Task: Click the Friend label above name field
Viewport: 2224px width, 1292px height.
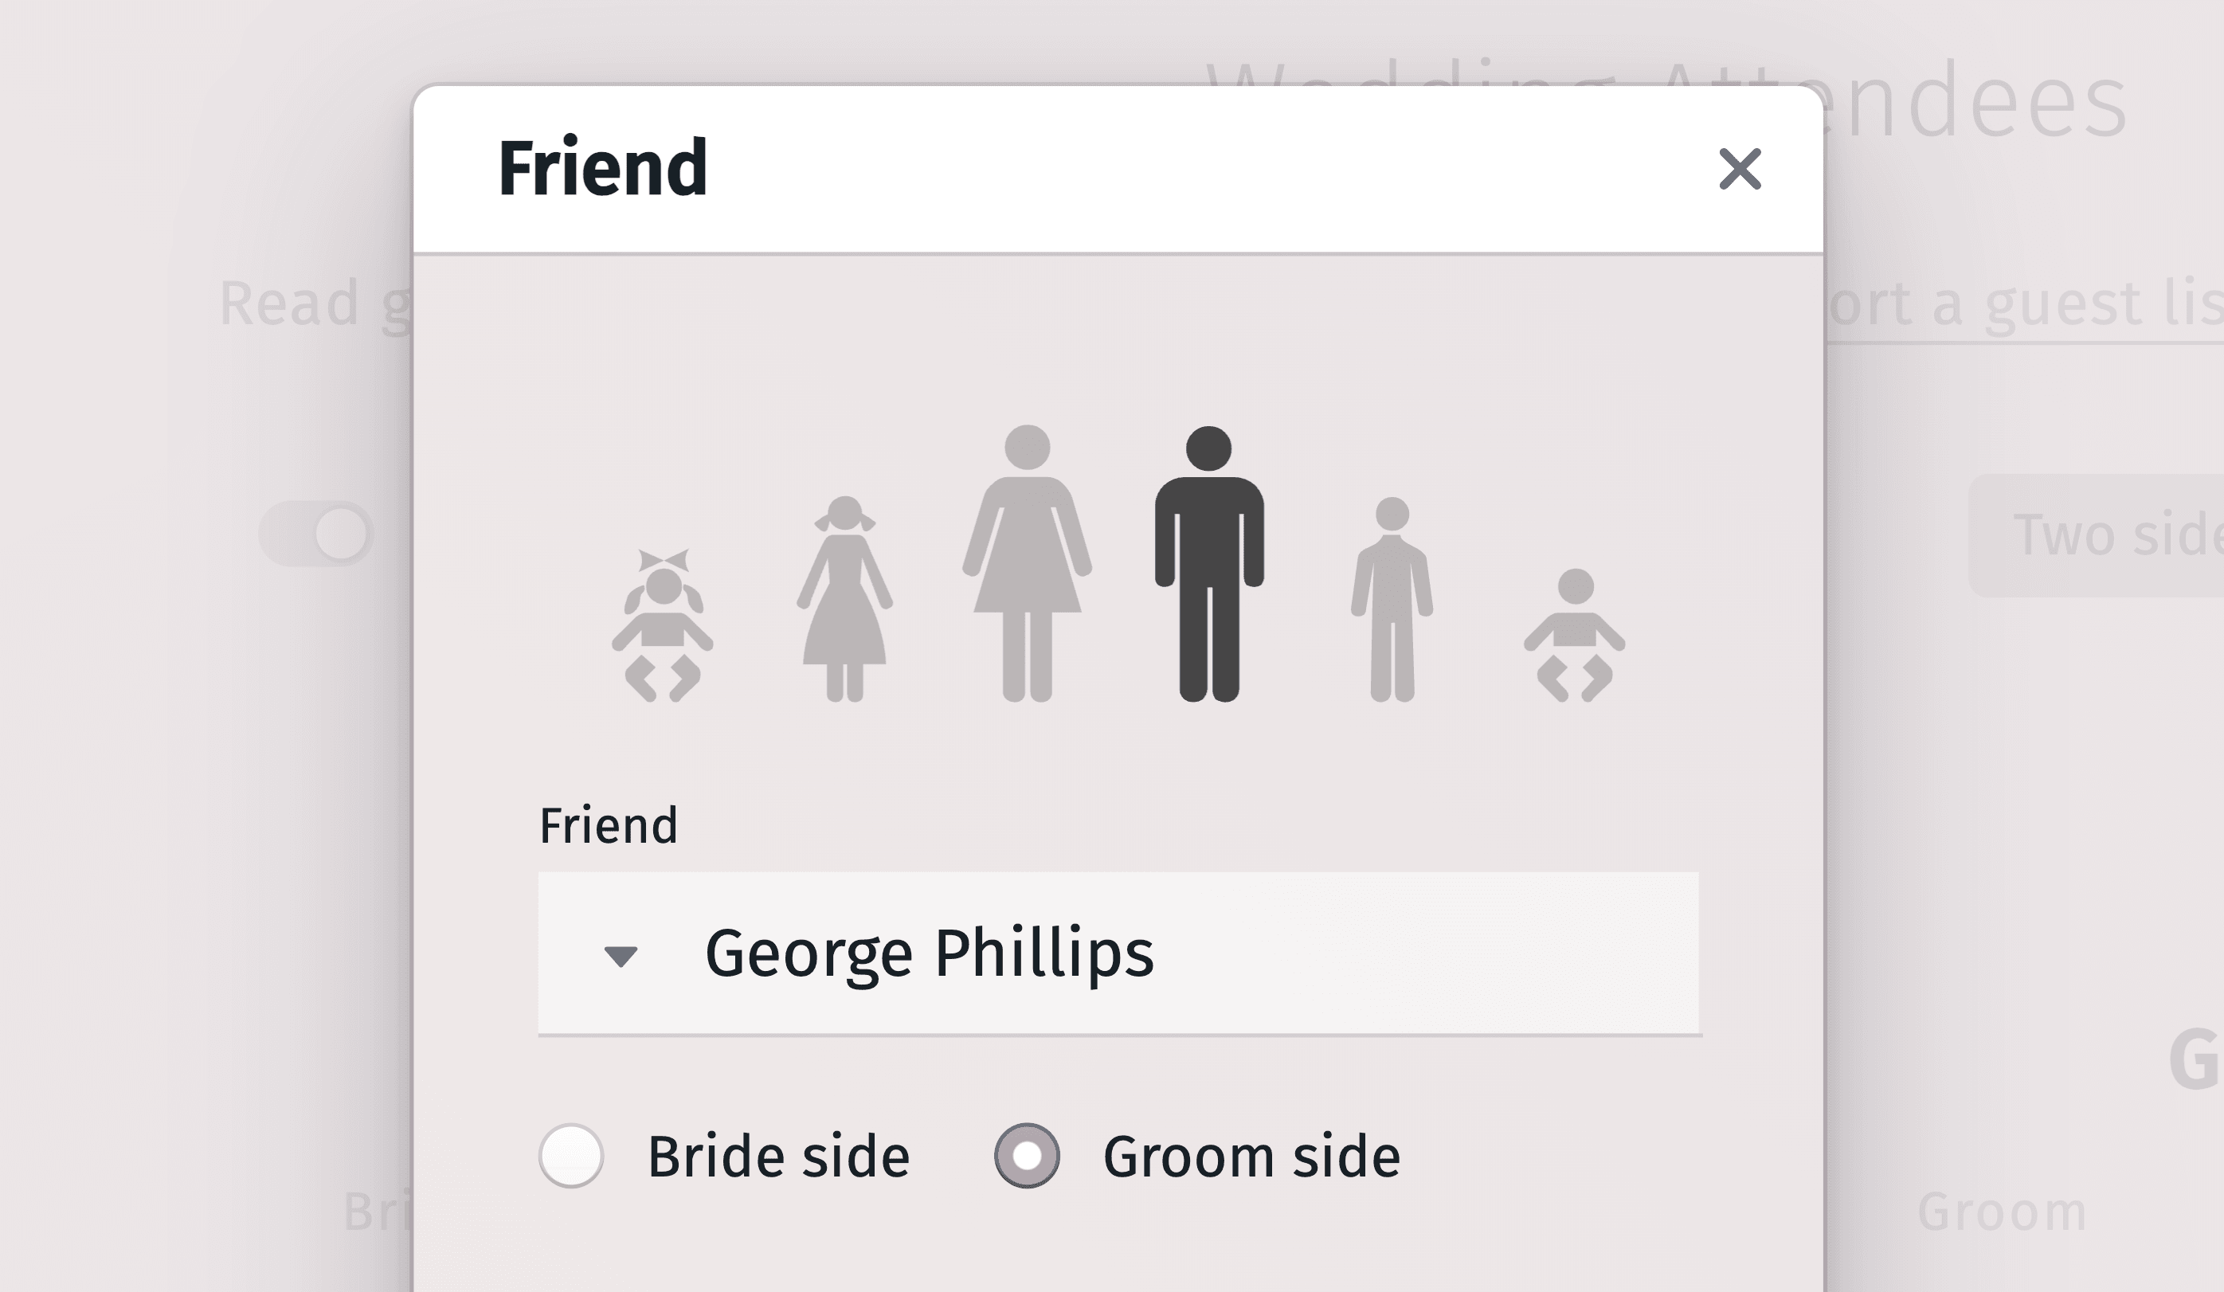Action: pyautogui.click(x=608, y=826)
